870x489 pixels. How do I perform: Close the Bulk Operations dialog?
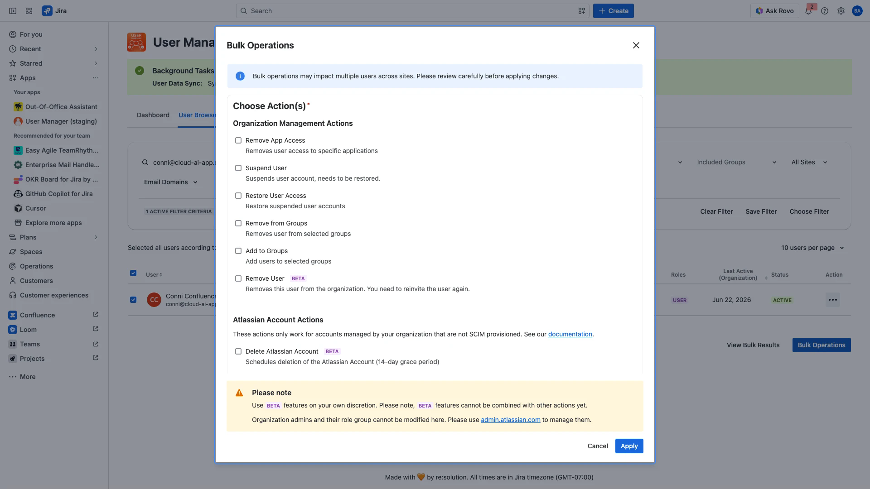636,45
